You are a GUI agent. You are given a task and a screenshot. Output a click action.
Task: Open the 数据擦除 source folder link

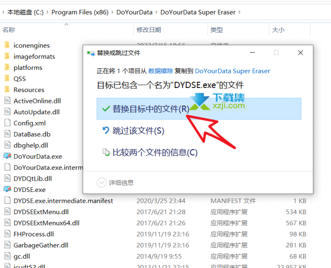(x=161, y=71)
